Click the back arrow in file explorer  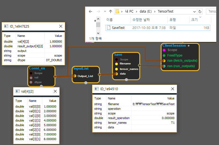[90, 11]
